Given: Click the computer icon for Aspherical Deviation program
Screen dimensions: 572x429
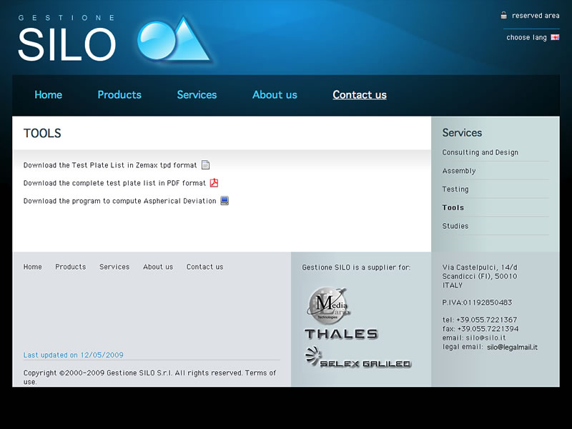Looking at the screenshot, I should coord(225,201).
